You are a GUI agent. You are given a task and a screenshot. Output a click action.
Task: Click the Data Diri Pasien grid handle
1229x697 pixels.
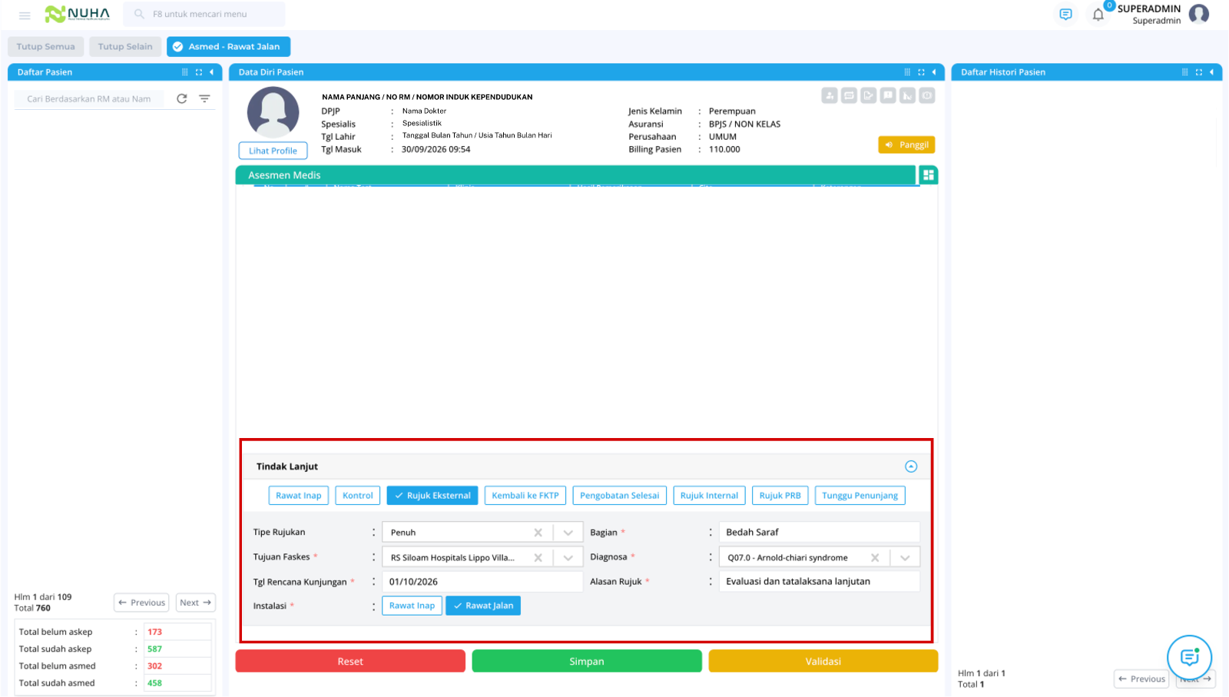click(x=907, y=72)
